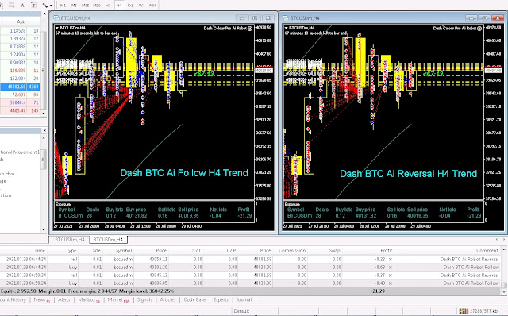Click the chart tabs scroll-left arrow
This screenshot has width=508, height=316.
click(x=497, y=239)
